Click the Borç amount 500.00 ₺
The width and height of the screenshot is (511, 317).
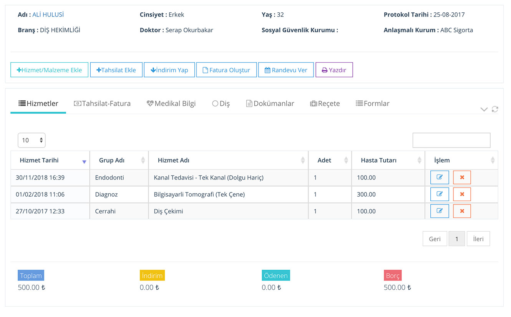pos(397,287)
